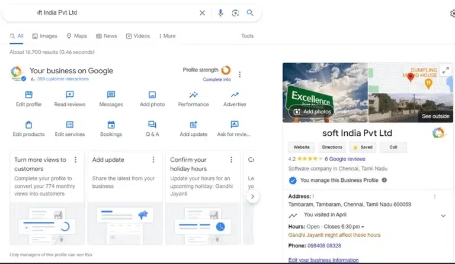Click Gandhi Jayanti might affect these hours text
Screen dimensions: 455x264
pos(334,235)
